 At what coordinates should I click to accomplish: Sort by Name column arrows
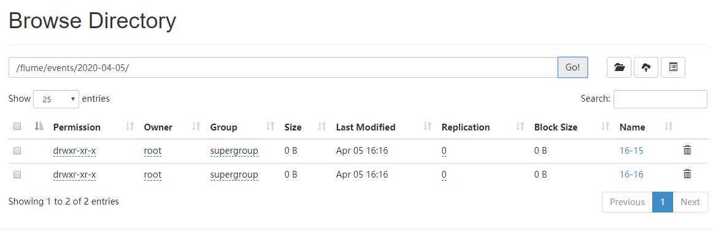668,127
